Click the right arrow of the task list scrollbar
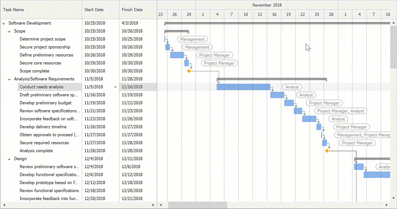 [154, 205]
